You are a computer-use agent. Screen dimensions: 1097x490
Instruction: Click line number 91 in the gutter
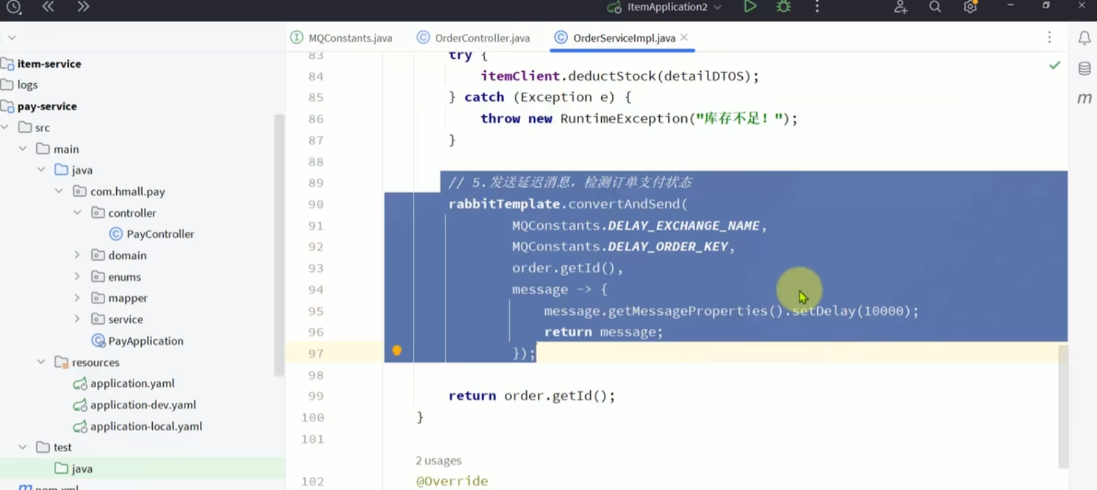[x=315, y=226]
